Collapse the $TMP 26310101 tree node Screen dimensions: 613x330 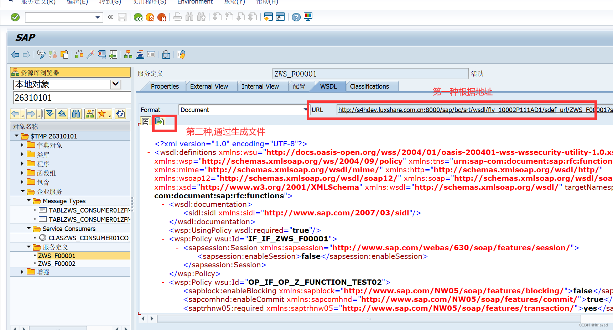[16, 136]
